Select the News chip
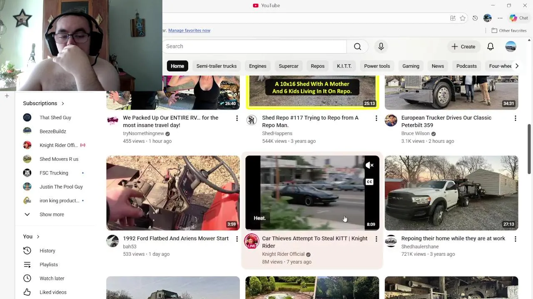The image size is (533, 299). pos(438,66)
